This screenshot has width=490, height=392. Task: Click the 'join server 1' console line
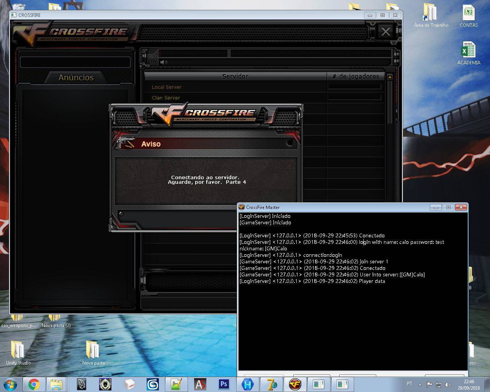pos(314,261)
